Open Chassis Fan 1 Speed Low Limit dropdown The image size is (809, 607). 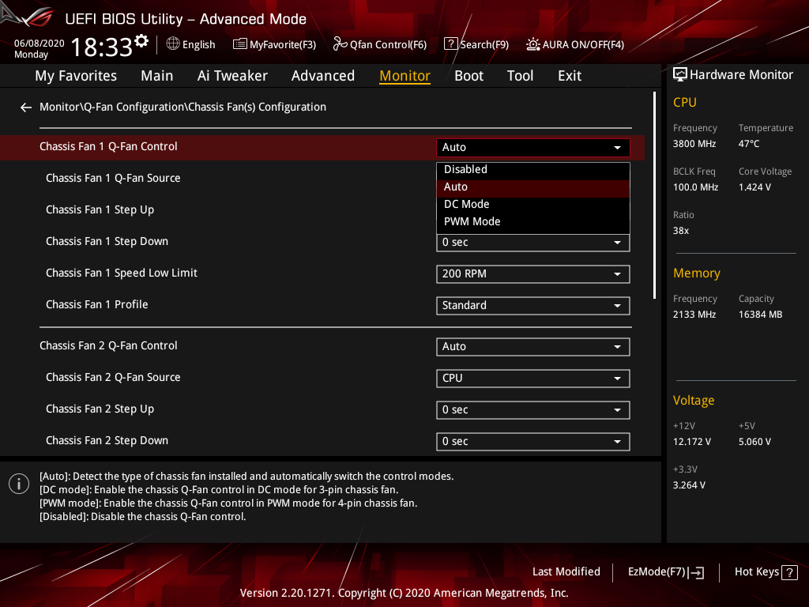click(533, 274)
